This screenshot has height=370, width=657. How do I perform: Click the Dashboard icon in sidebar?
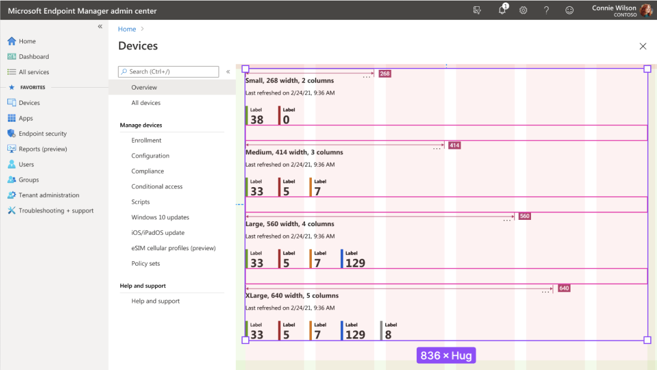click(12, 57)
